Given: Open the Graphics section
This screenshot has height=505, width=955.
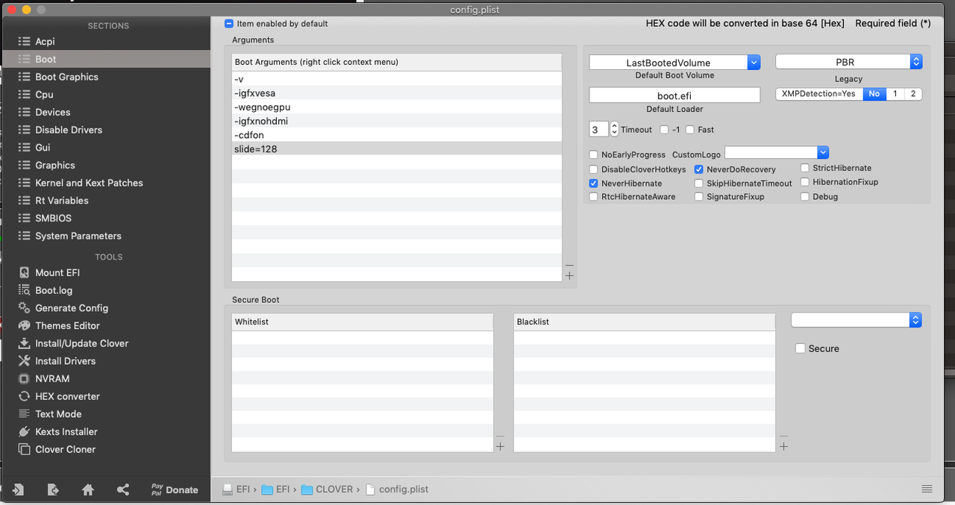Looking at the screenshot, I should (54, 166).
